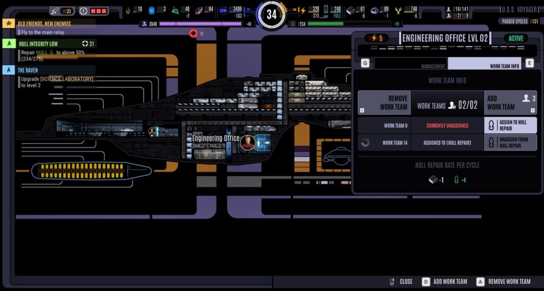The width and height of the screenshot is (544, 291).
Task: Unassign Work Team 14 from hull repair
Action: 510,143
